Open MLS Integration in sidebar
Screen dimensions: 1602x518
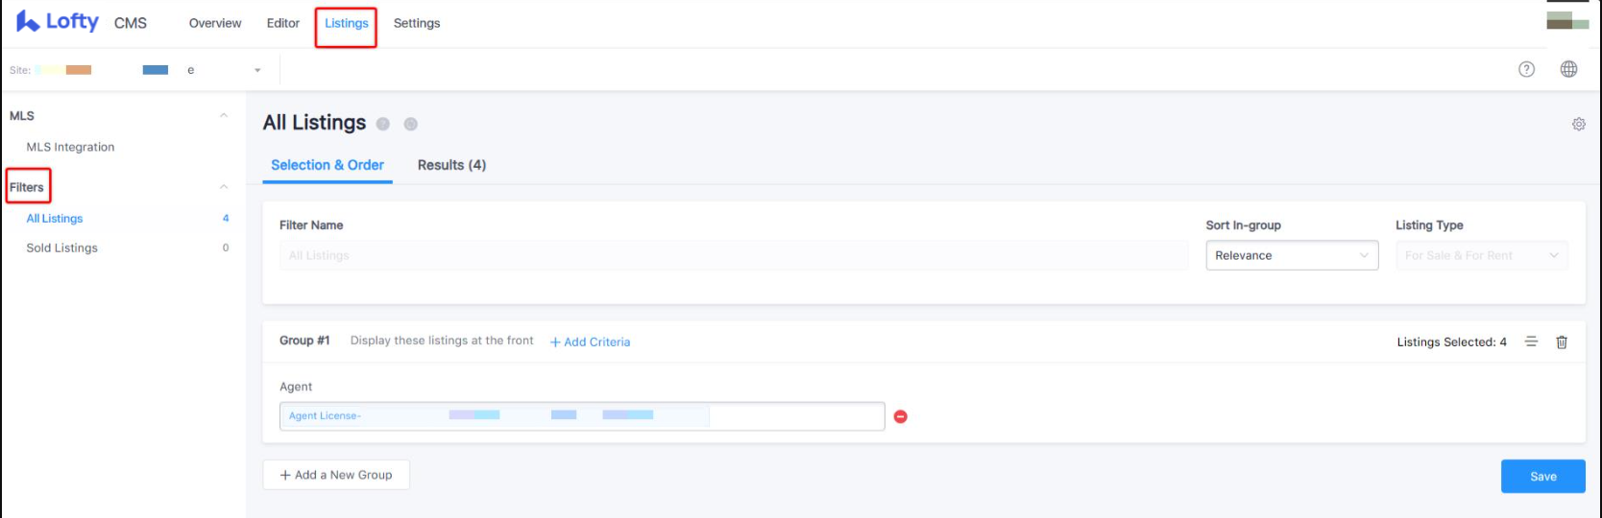pyautogui.click(x=70, y=147)
